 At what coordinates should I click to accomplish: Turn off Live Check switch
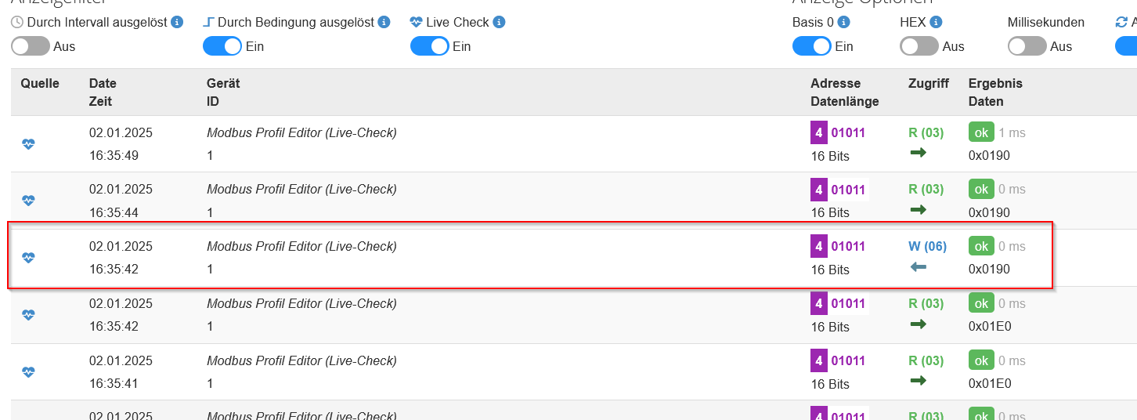pyautogui.click(x=430, y=46)
